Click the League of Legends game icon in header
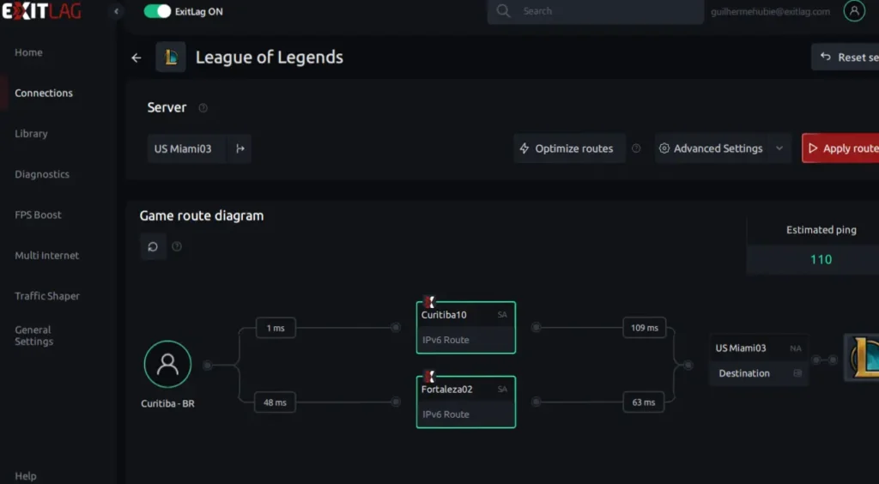 click(171, 57)
